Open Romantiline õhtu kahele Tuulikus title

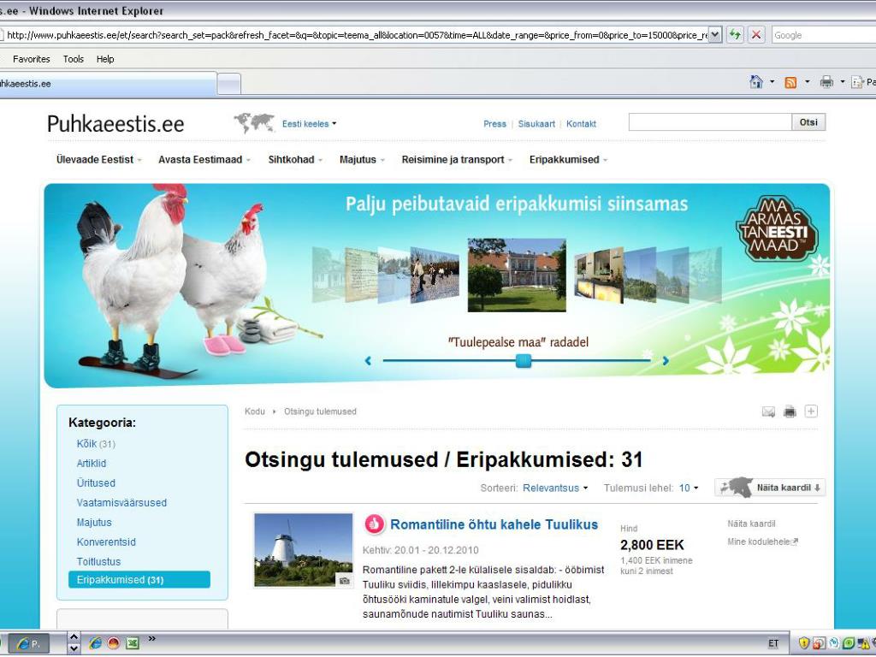pyautogui.click(x=494, y=524)
